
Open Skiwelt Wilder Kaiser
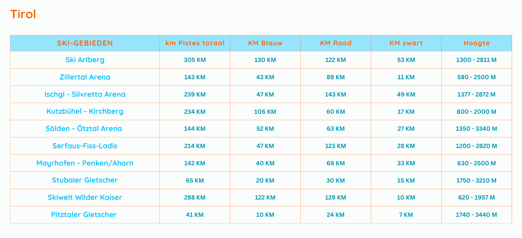coord(85,198)
